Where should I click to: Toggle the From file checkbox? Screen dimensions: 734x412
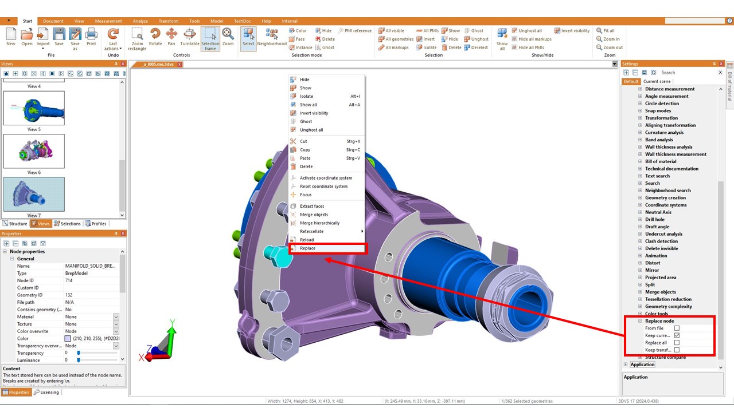(x=677, y=328)
